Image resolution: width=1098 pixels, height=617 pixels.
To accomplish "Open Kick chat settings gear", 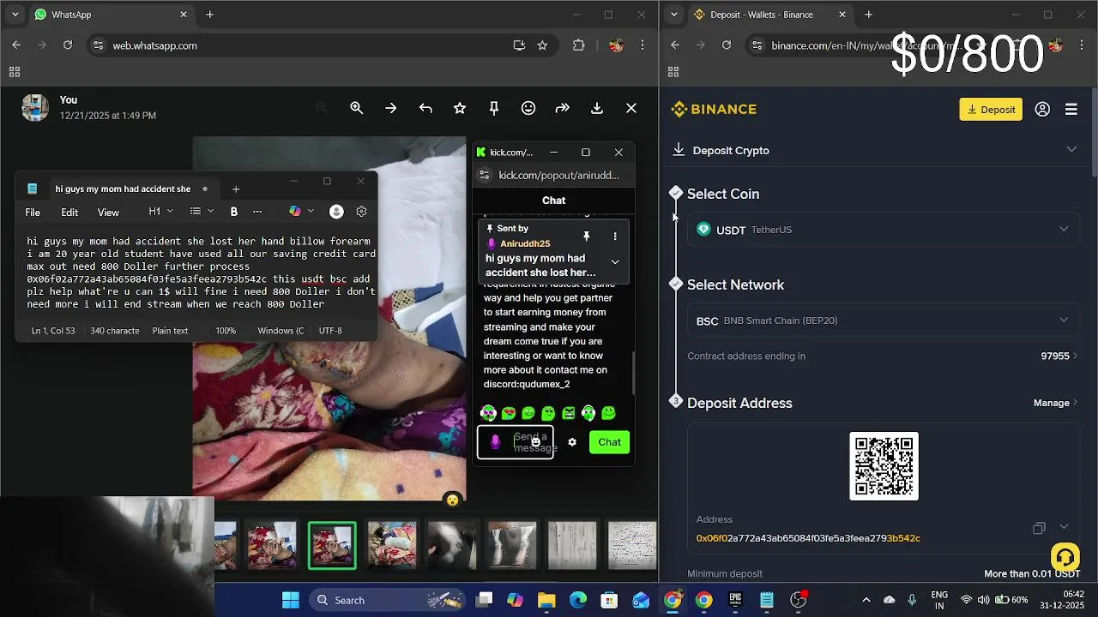I will (572, 442).
